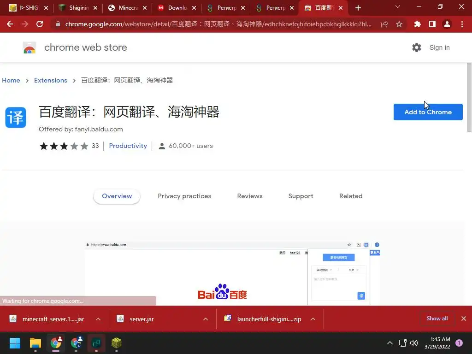This screenshot has width=472, height=354.
Task: Close the downloads bar
Action: 464,319
